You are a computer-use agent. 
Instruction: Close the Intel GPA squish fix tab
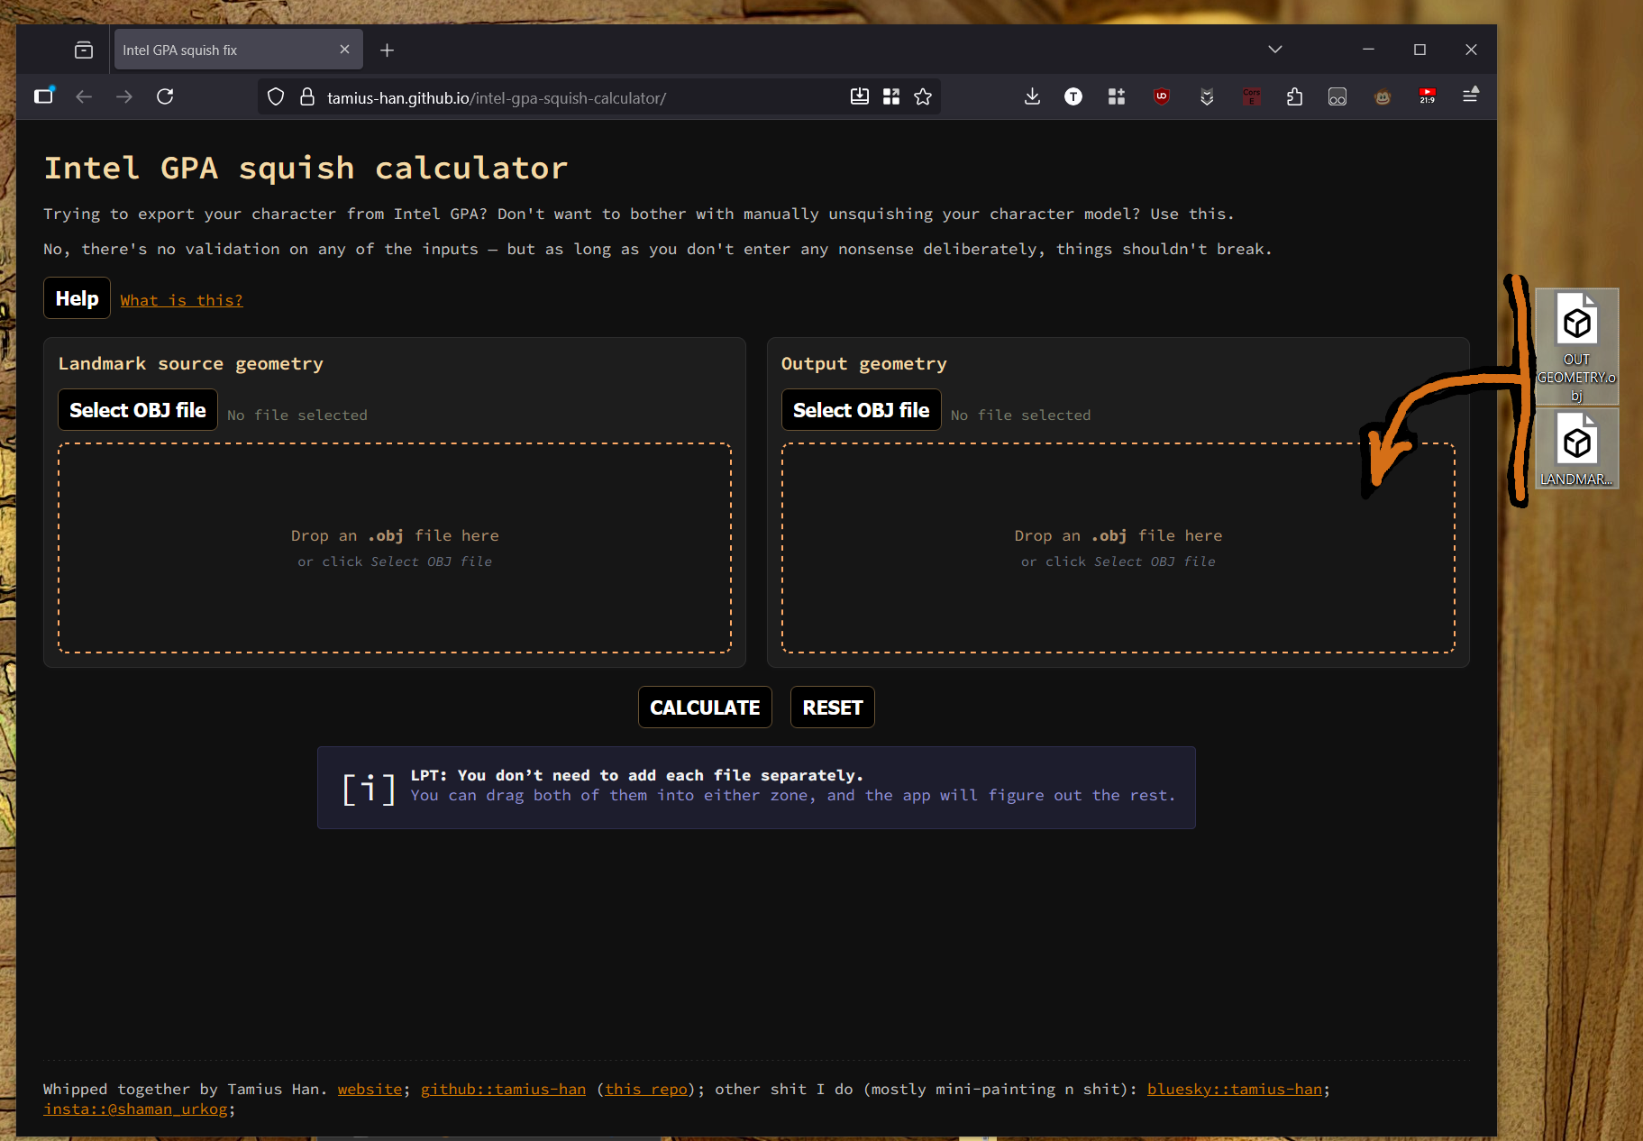tap(344, 50)
